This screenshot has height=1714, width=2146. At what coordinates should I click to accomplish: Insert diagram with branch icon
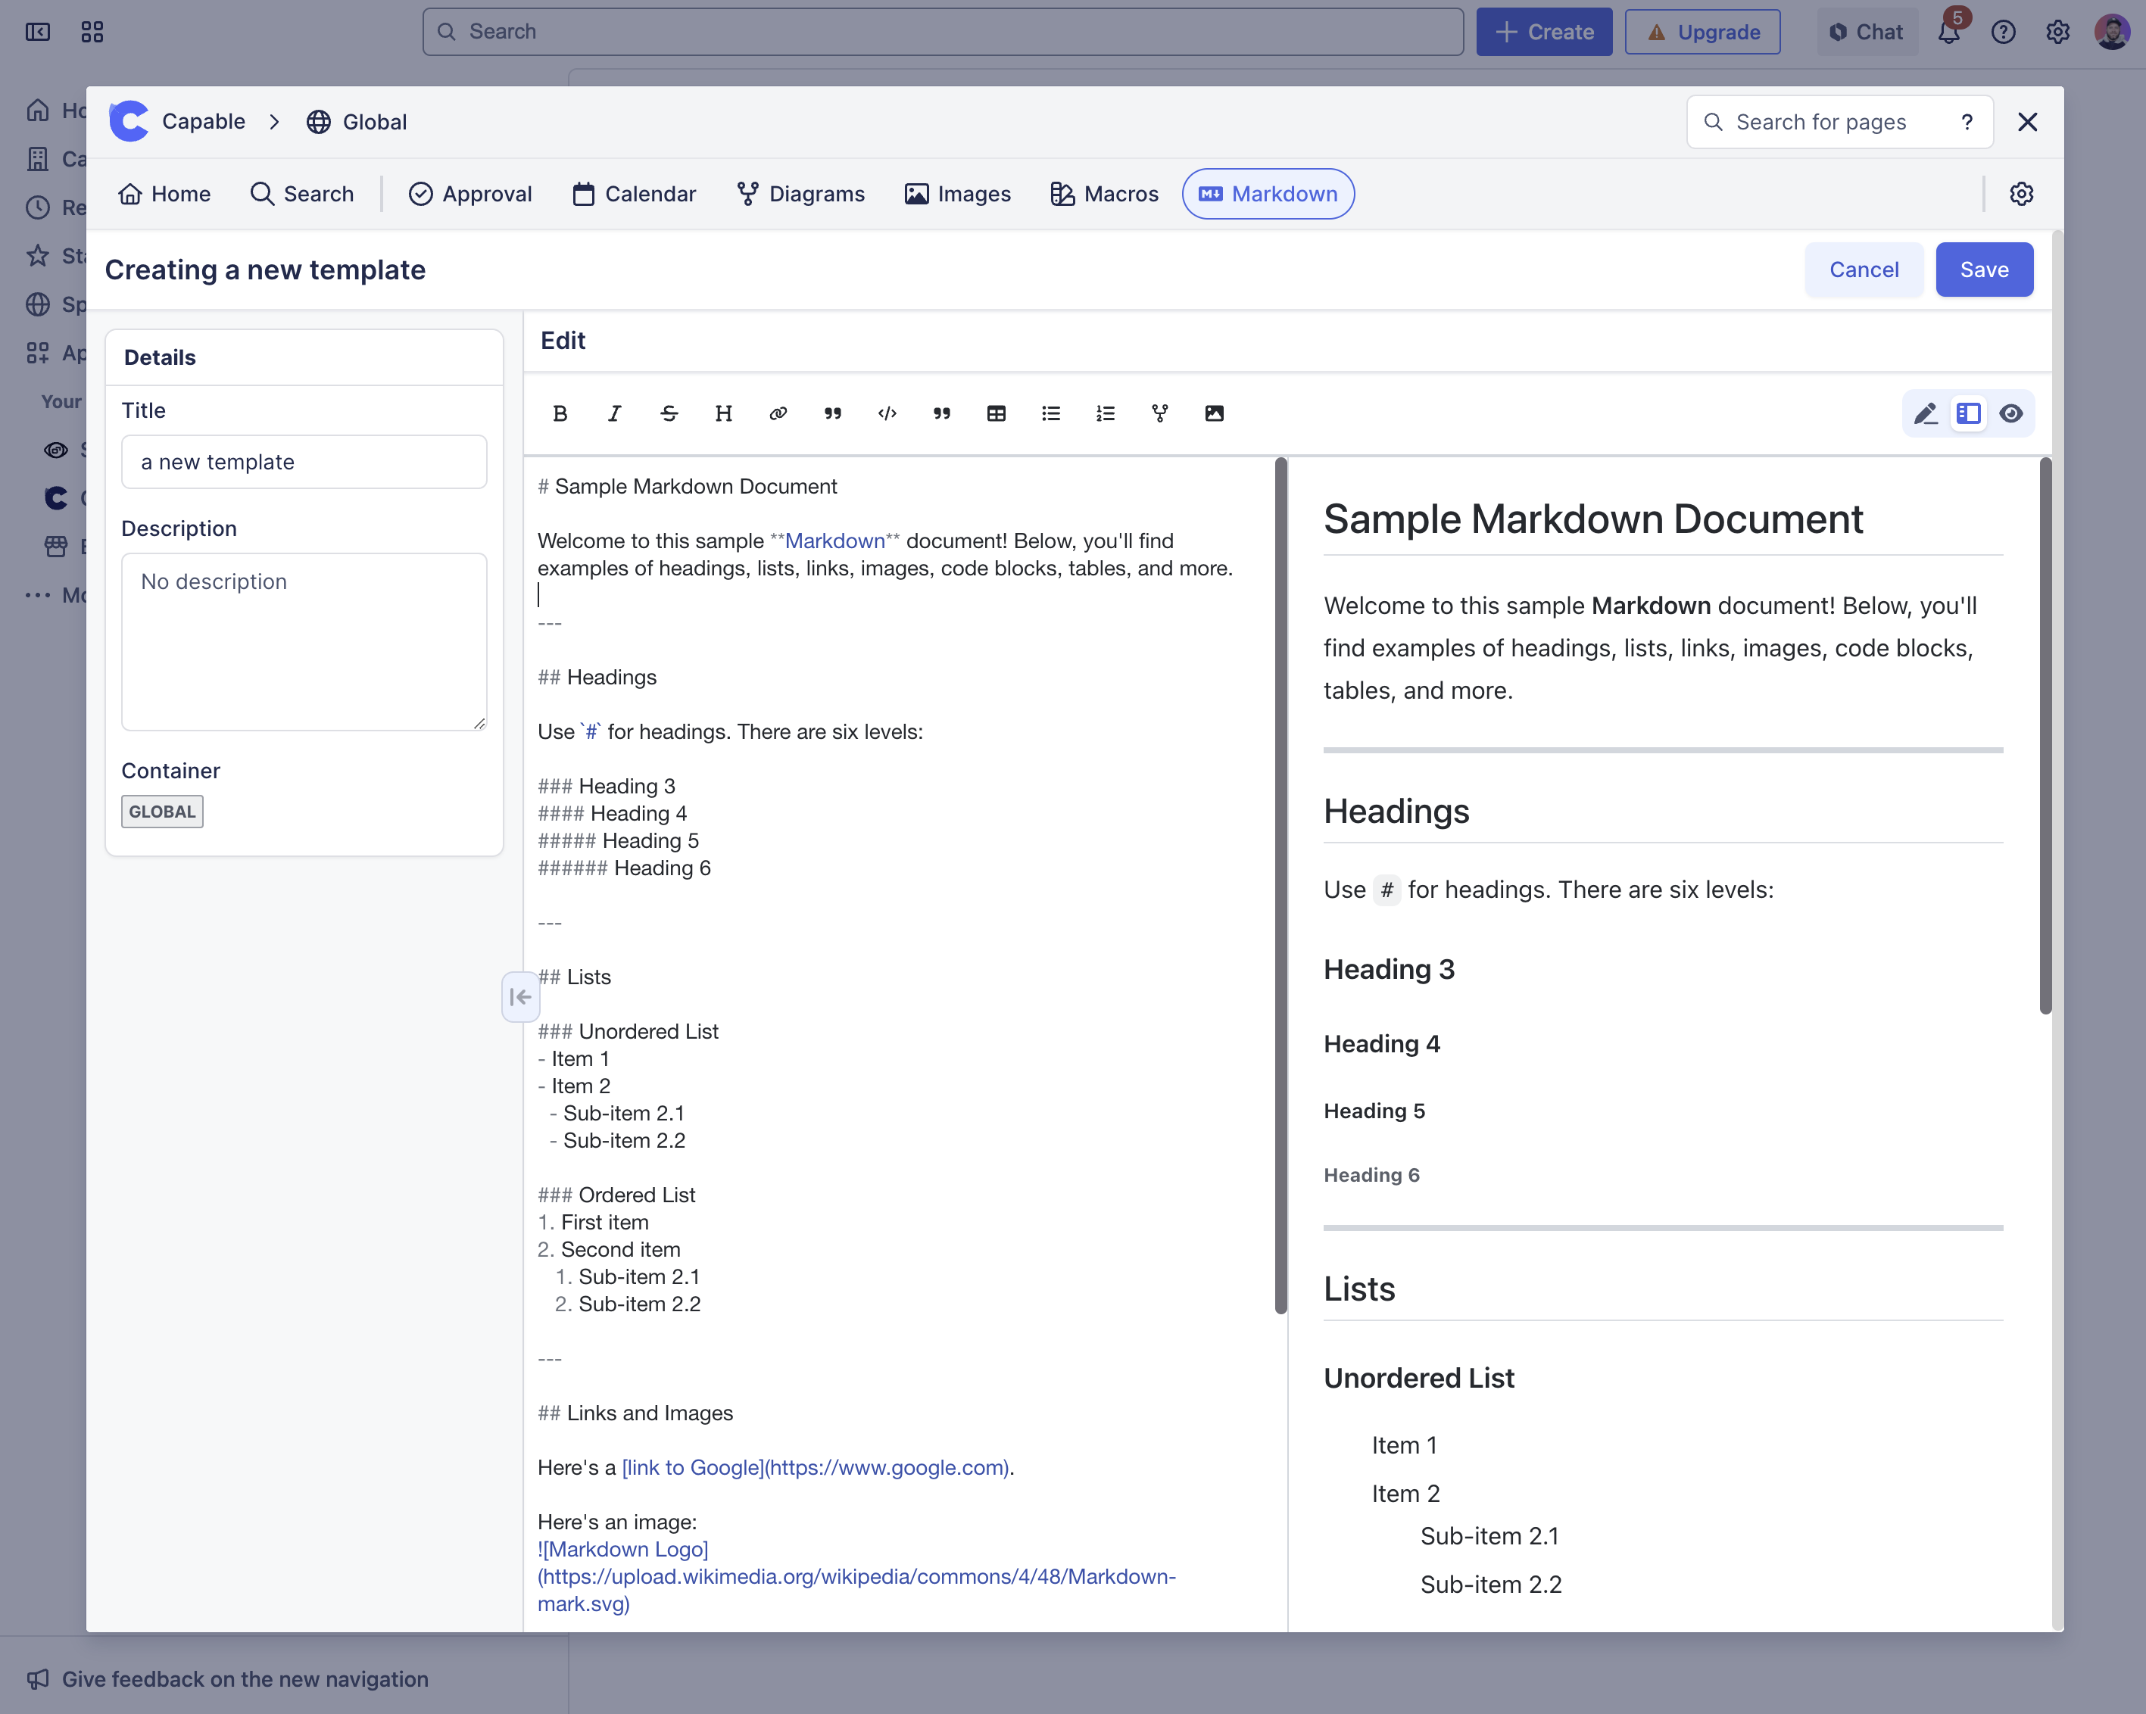click(1159, 413)
